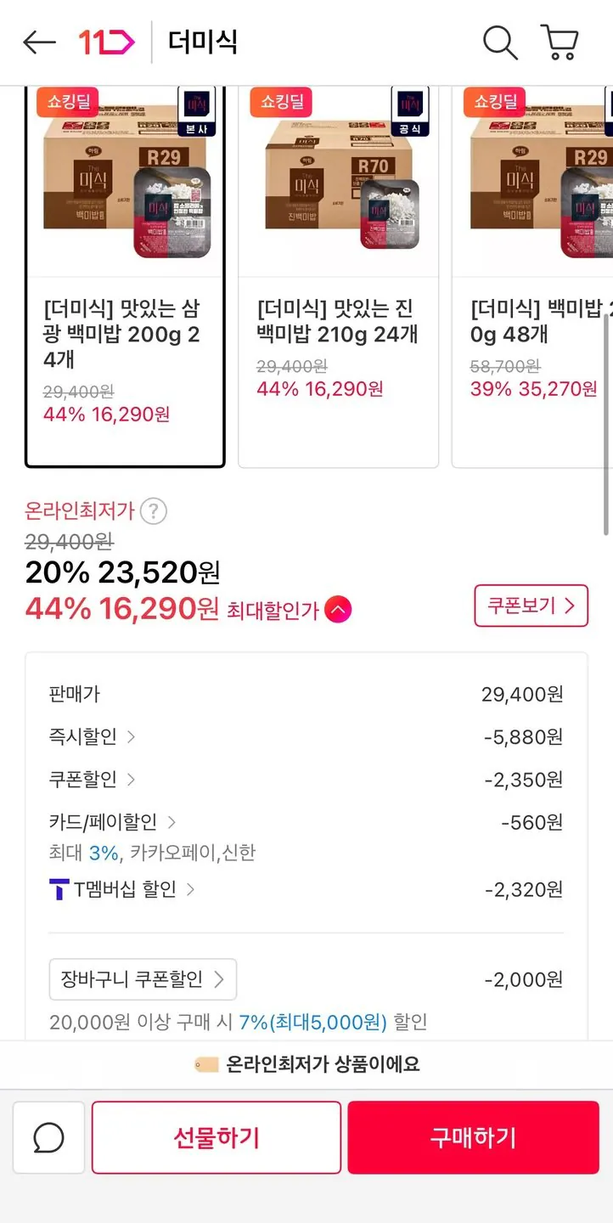Image resolution: width=613 pixels, height=1223 pixels.
Task: Click the T멤버십 logo icon
Action: point(59,890)
